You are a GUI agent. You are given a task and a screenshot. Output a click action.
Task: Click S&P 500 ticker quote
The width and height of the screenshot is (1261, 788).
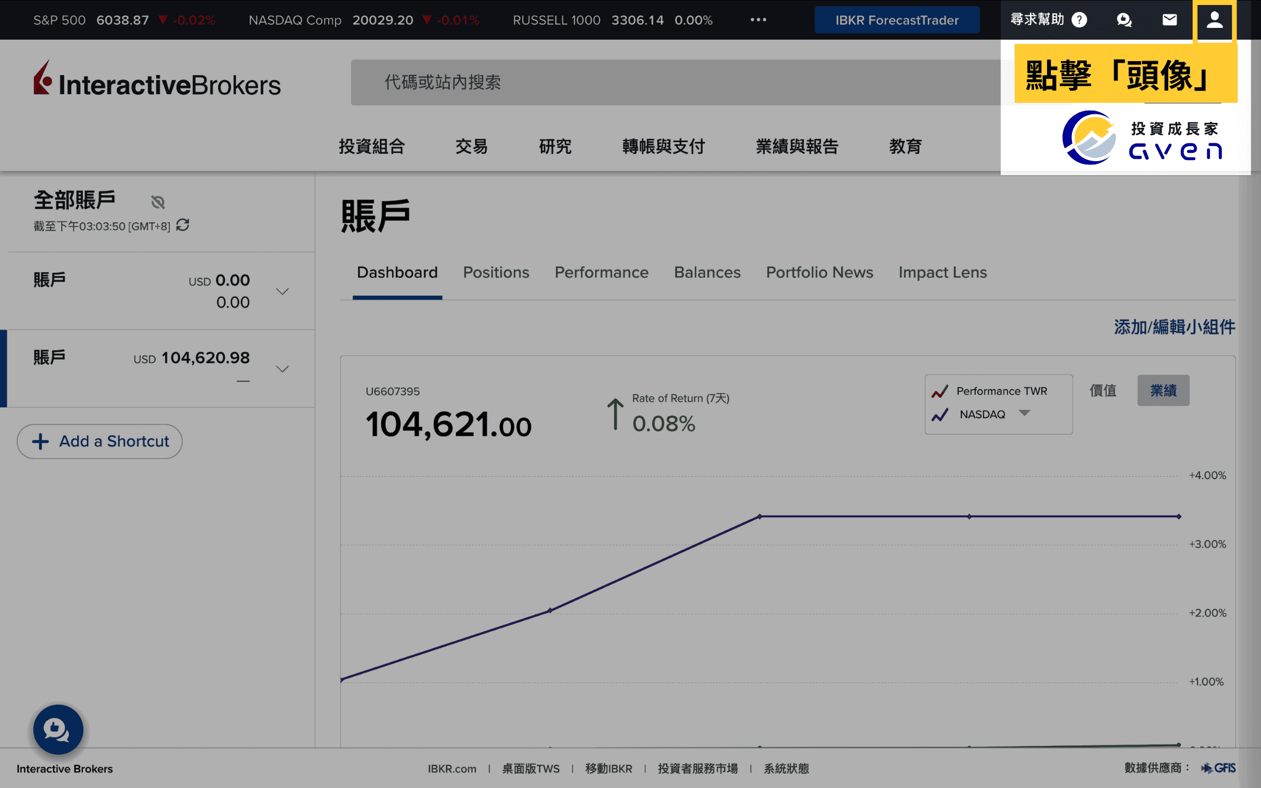[x=124, y=20]
